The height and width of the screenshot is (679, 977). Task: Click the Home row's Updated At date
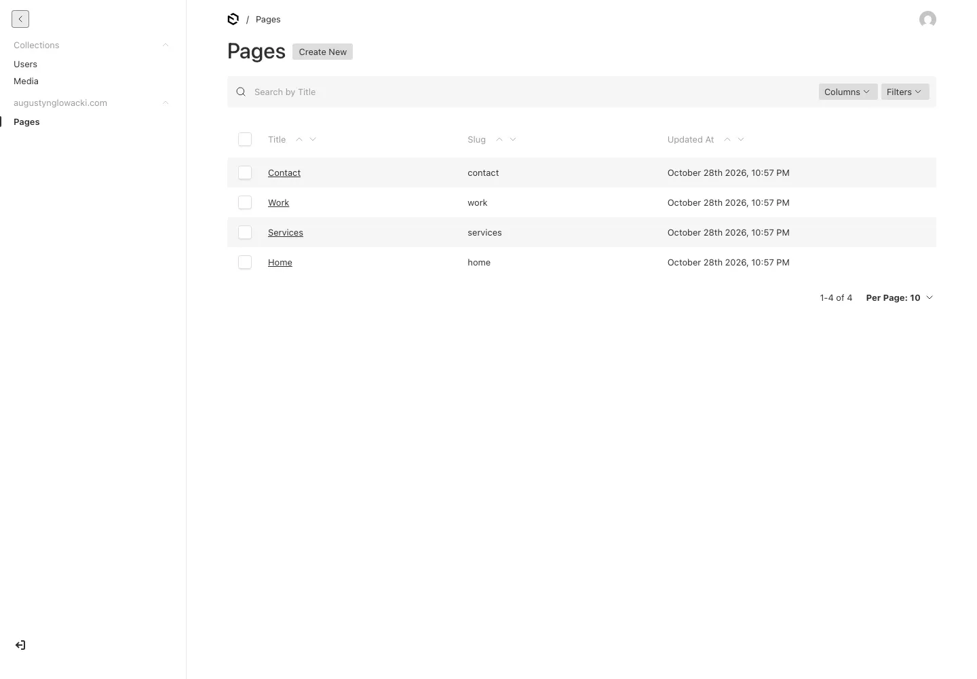[x=729, y=262]
